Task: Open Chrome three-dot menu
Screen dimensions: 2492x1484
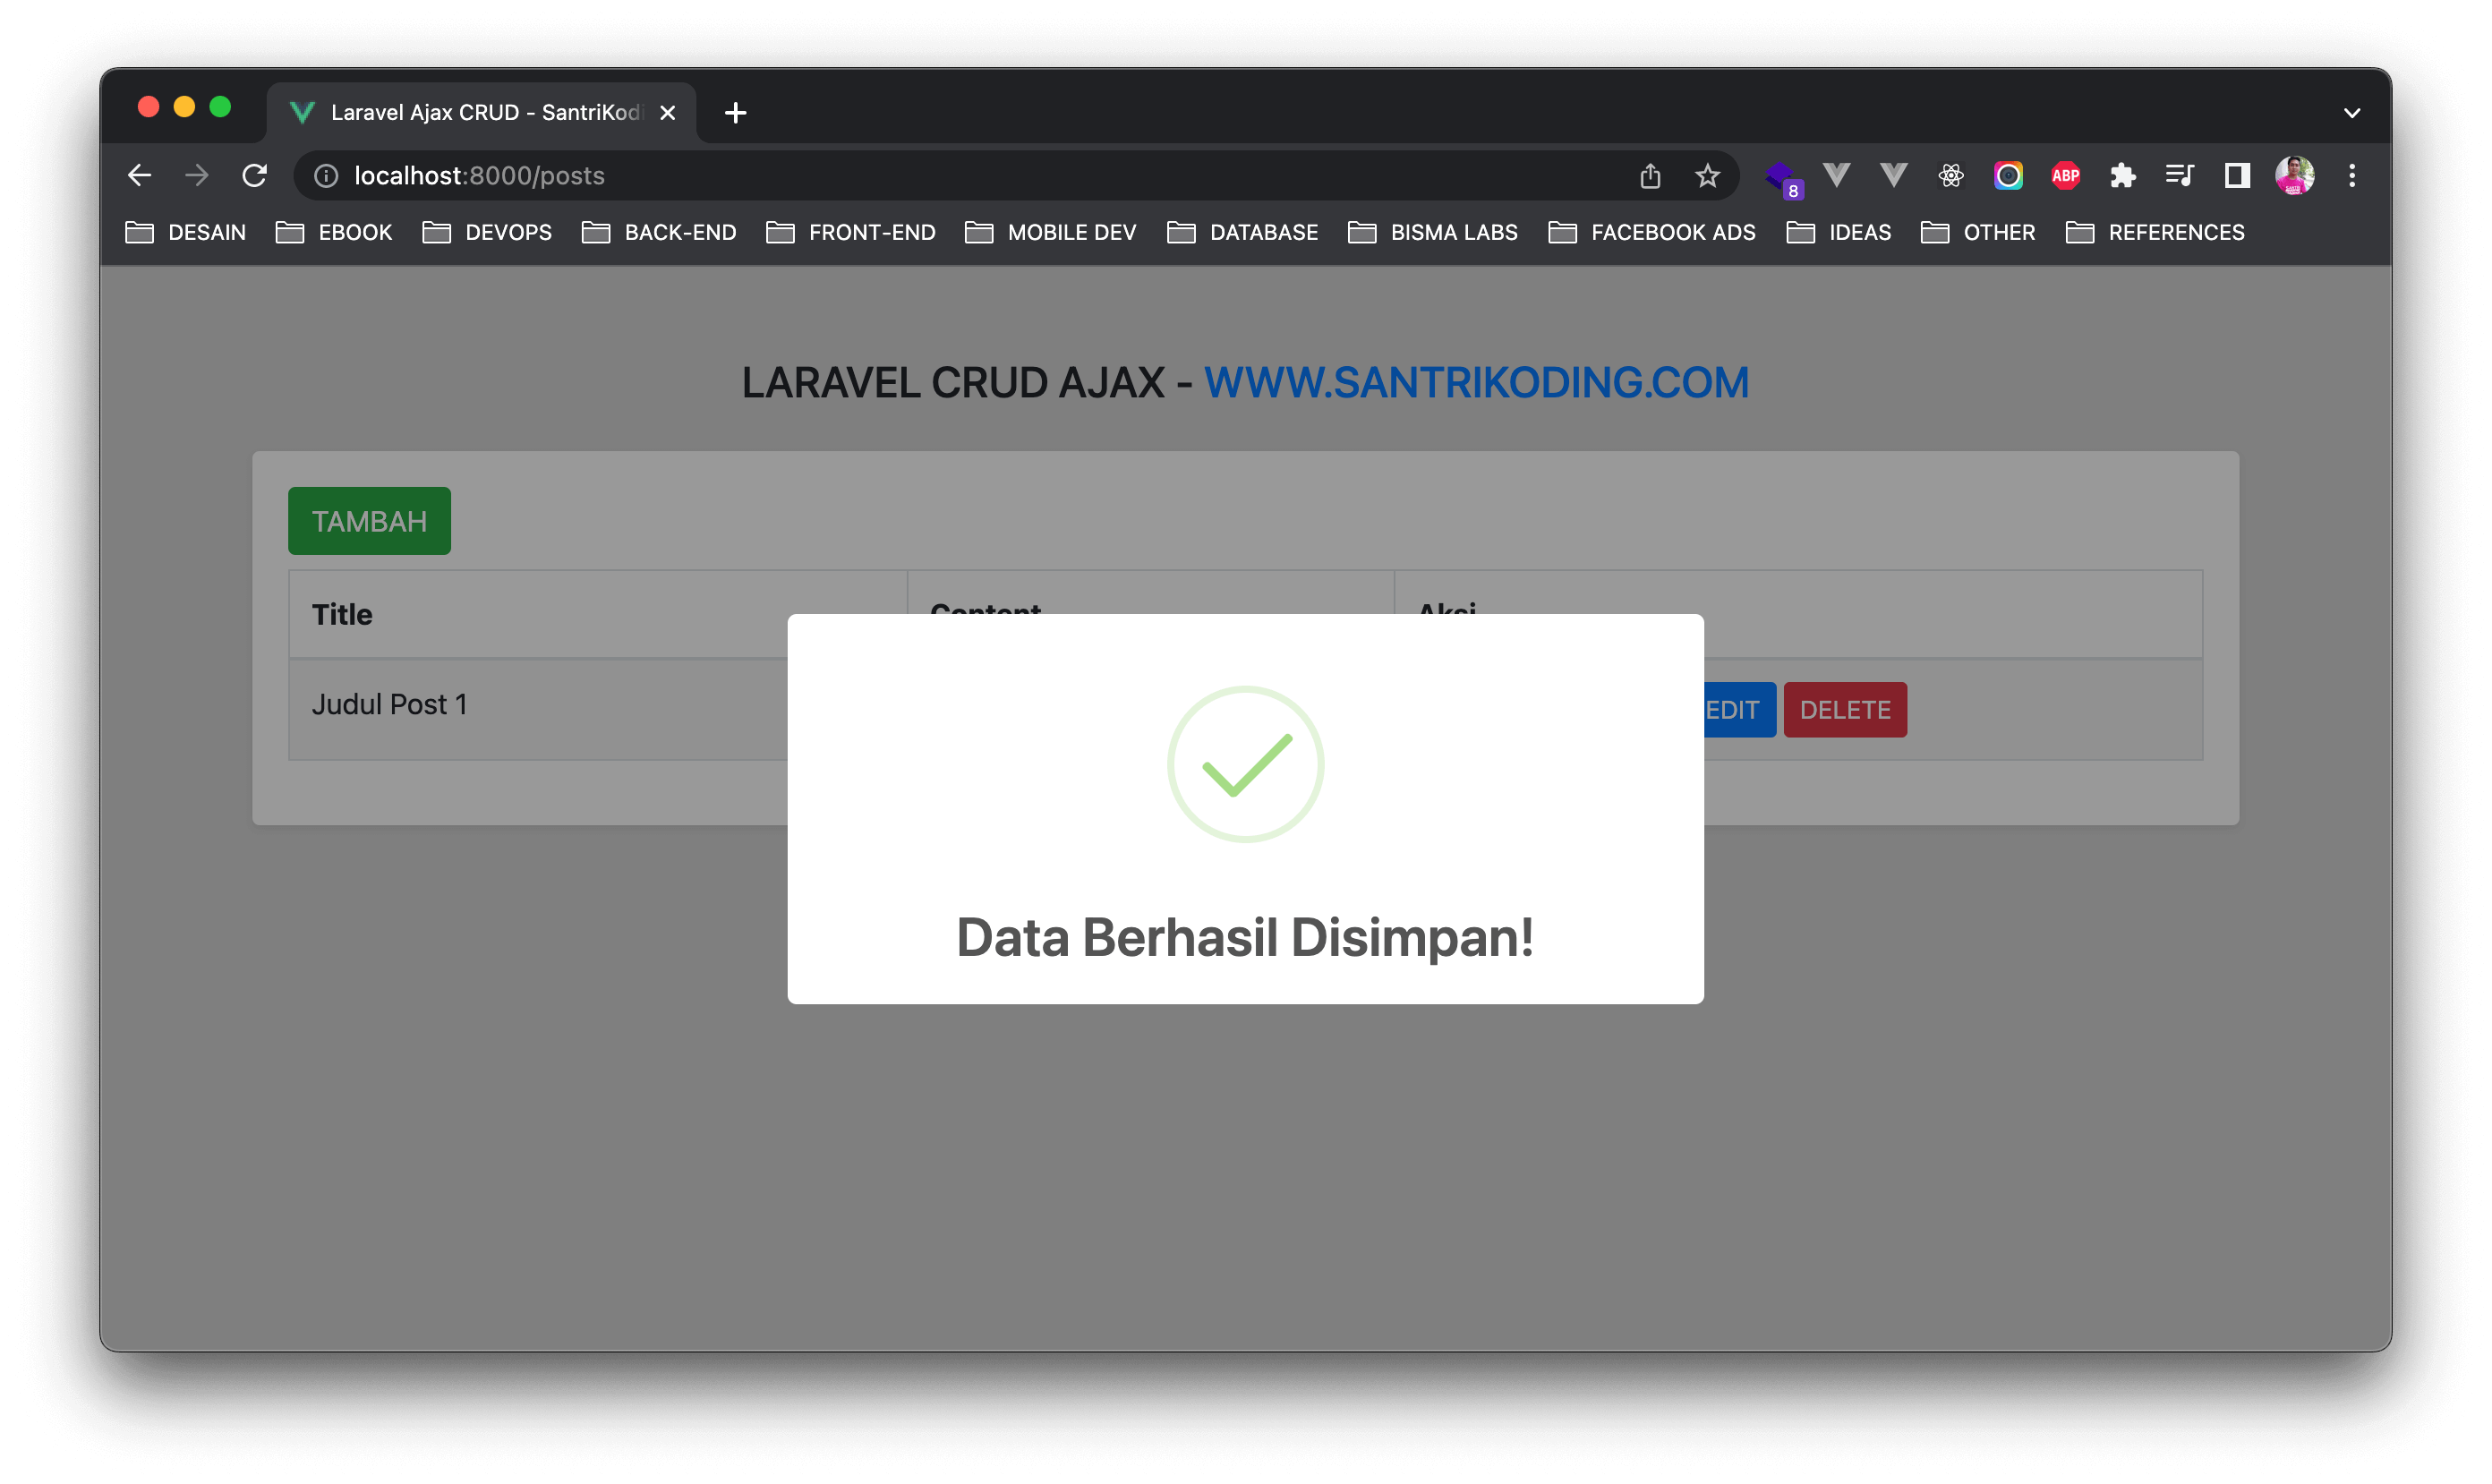Action: [x=2352, y=176]
